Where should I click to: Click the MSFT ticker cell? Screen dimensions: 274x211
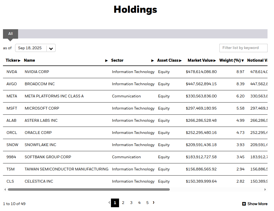click(x=12, y=108)
